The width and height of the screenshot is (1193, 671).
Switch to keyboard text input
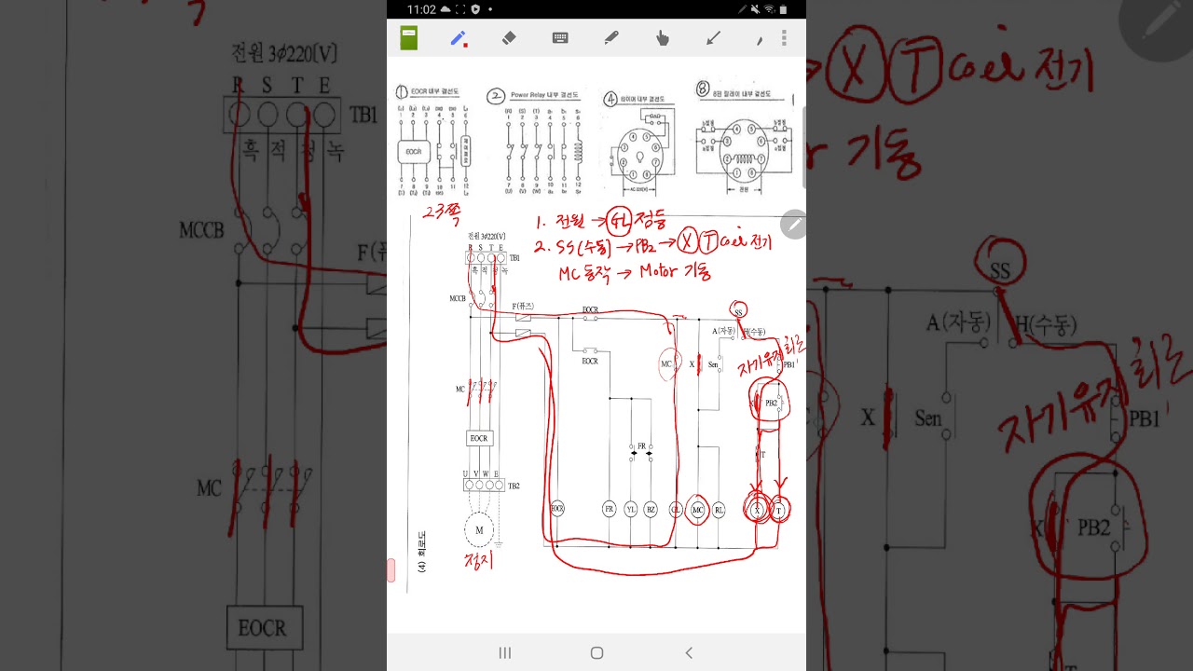click(x=560, y=38)
